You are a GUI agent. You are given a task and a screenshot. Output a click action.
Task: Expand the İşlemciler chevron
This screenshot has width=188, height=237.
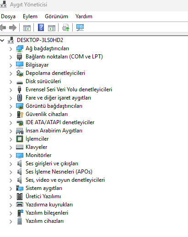[11, 139]
